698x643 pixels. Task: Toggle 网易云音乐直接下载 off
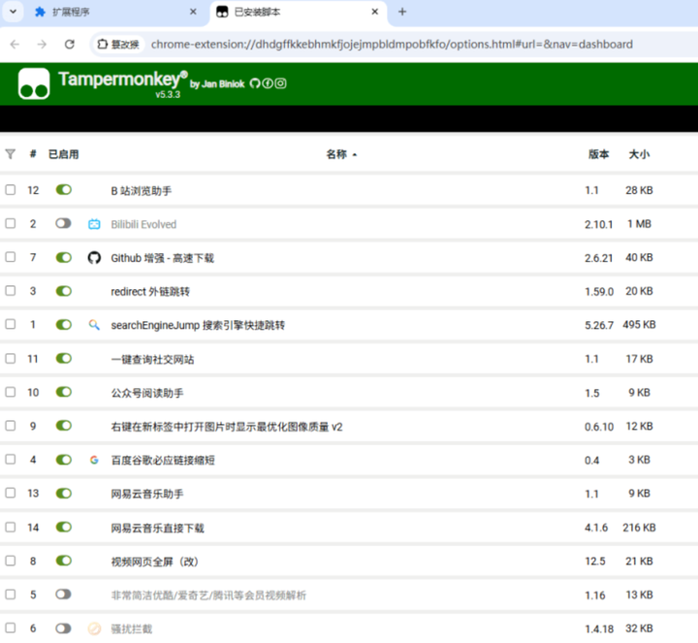click(x=64, y=527)
